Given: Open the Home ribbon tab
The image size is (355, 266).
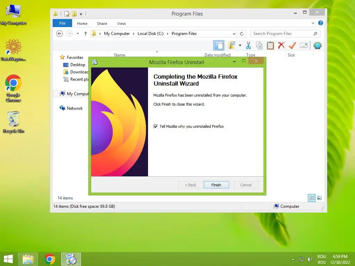Looking at the screenshot, I should (x=82, y=24).
